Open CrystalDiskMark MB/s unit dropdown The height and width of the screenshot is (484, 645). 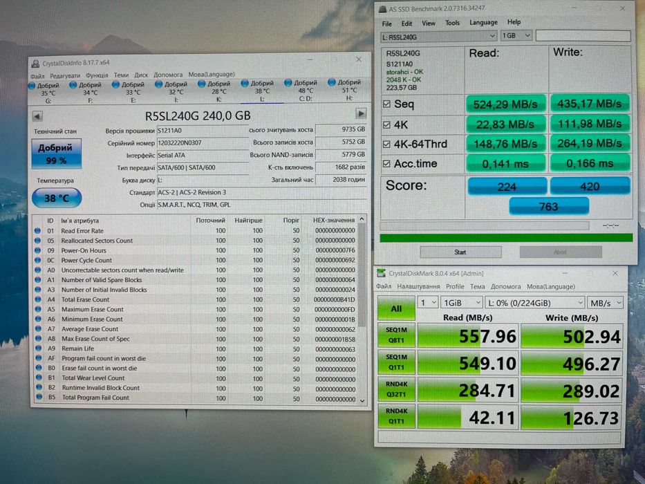point(605,304)
